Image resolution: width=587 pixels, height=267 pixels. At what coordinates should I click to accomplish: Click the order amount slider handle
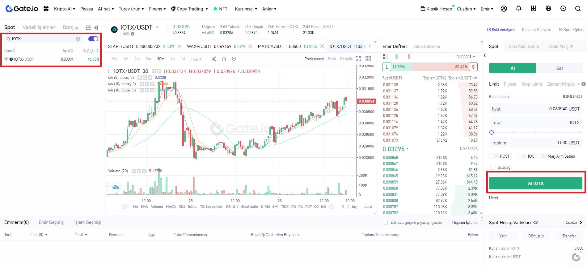pos(492,132)
